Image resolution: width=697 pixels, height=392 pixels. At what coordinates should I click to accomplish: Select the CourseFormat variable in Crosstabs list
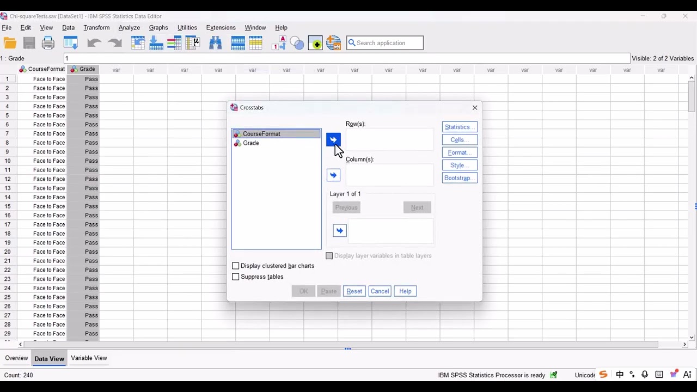point(276,134)
